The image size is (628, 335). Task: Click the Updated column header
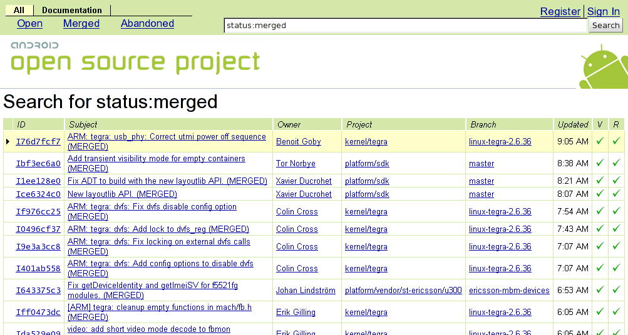573,125
